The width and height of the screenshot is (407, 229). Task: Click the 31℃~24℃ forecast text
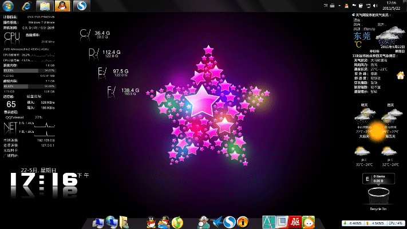pos(364,165)
